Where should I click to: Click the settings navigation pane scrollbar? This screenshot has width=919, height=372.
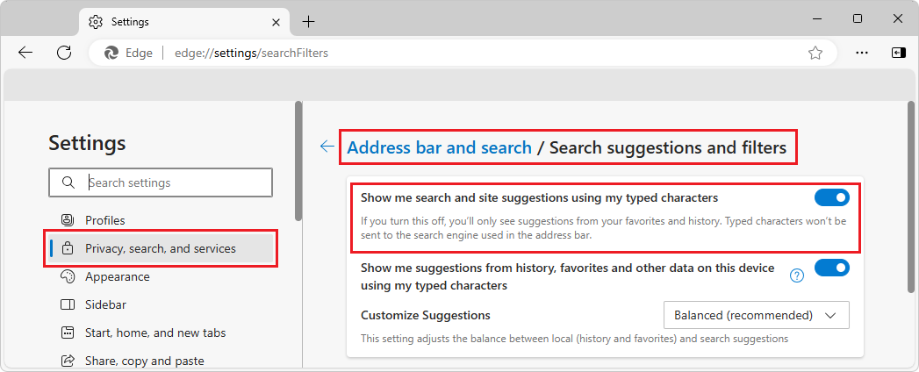(x=298, y=161)
